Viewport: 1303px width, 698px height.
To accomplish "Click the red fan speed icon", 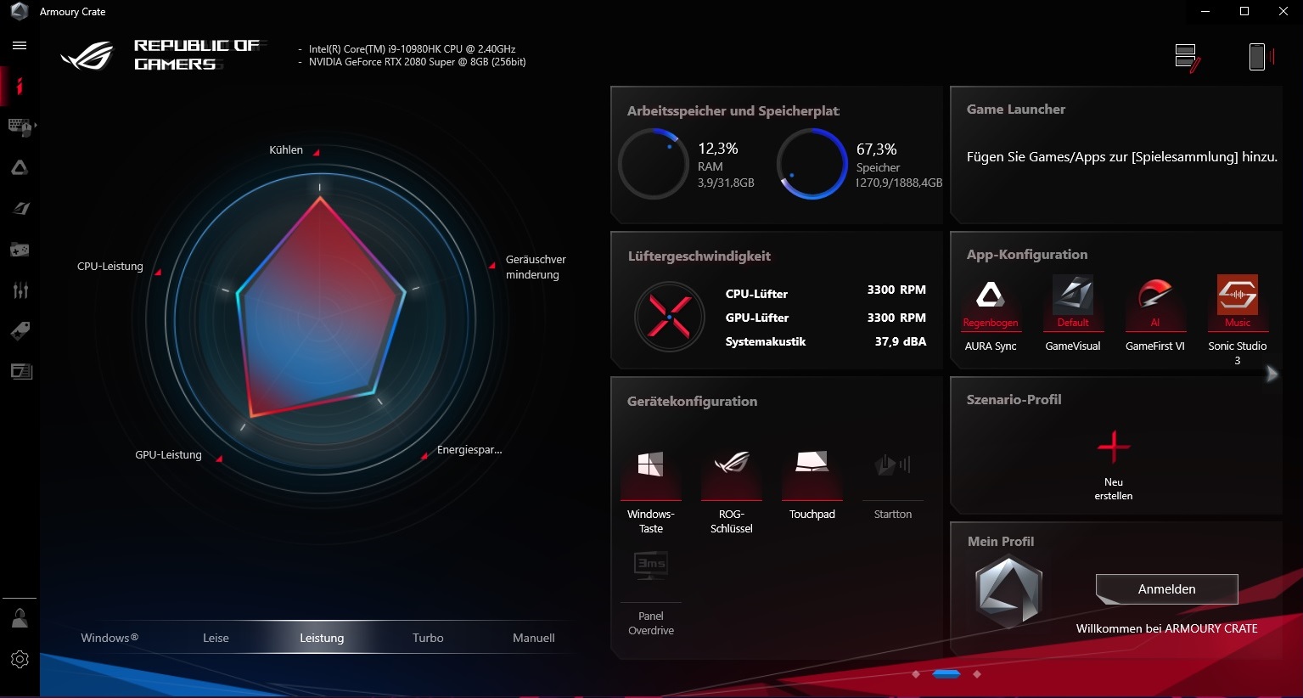I will [x=669, y=317].
